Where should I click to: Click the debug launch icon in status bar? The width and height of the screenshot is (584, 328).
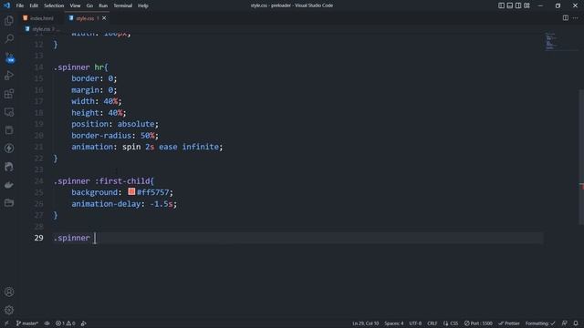point(84,323)
